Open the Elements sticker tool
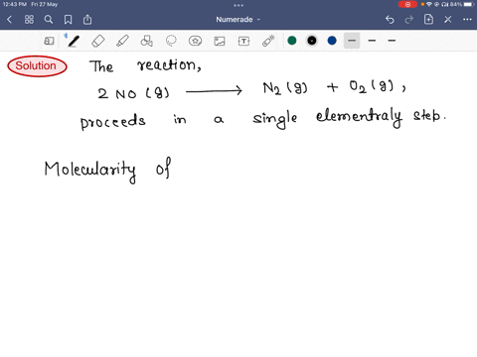The width and height of the screenshot is (477, 357). (x=195, y=41)
